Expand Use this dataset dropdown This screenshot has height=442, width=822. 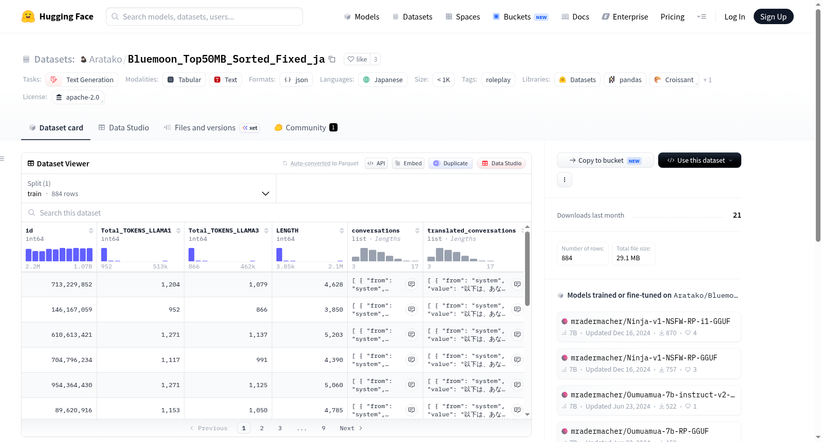(700, 160)
